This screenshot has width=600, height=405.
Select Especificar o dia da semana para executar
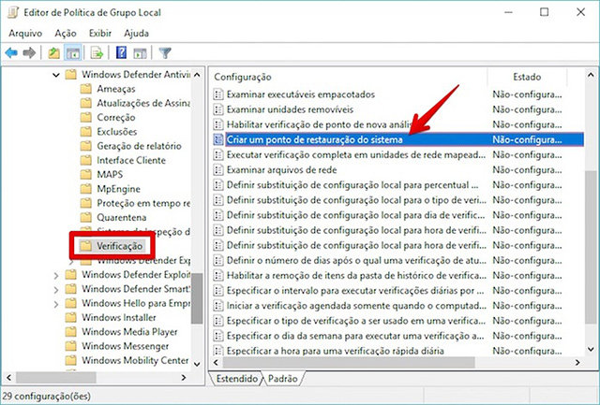(x=355, y=336)
